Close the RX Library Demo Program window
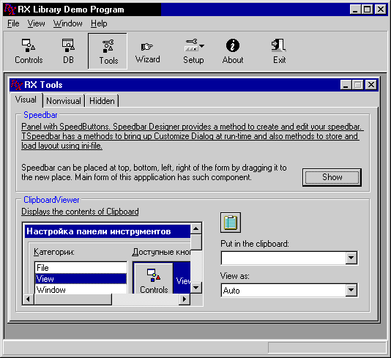The height and width of the screenshot is (358, 391). [x=381, y=10]
